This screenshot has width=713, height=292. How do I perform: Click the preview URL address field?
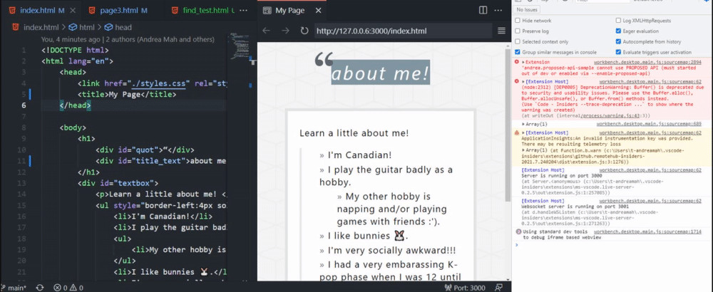(403, 31)
